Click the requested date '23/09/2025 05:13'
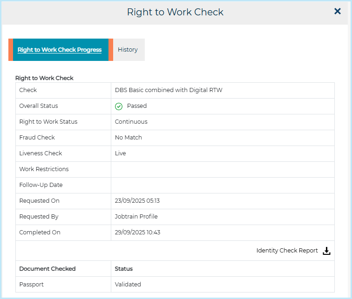352x299 pixels. [137, 200]
